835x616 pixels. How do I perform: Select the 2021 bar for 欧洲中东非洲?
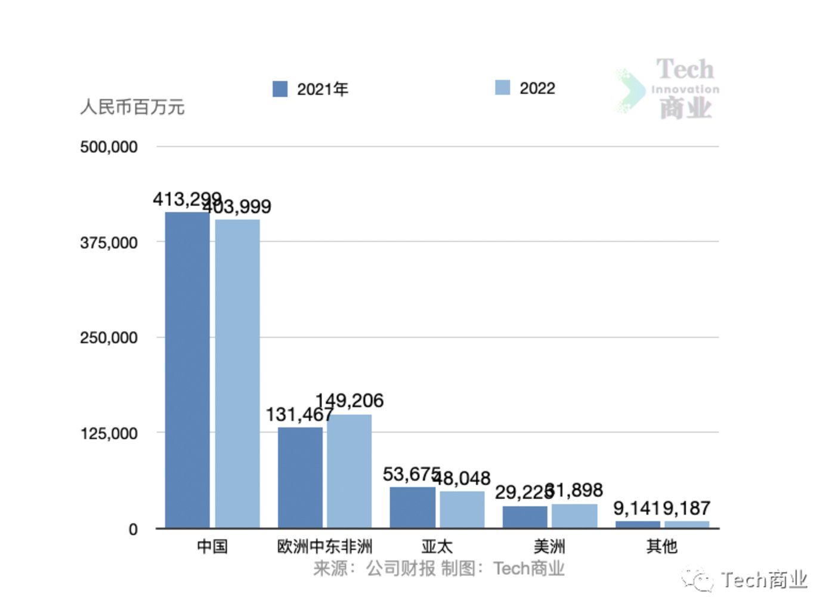[300, 478]
